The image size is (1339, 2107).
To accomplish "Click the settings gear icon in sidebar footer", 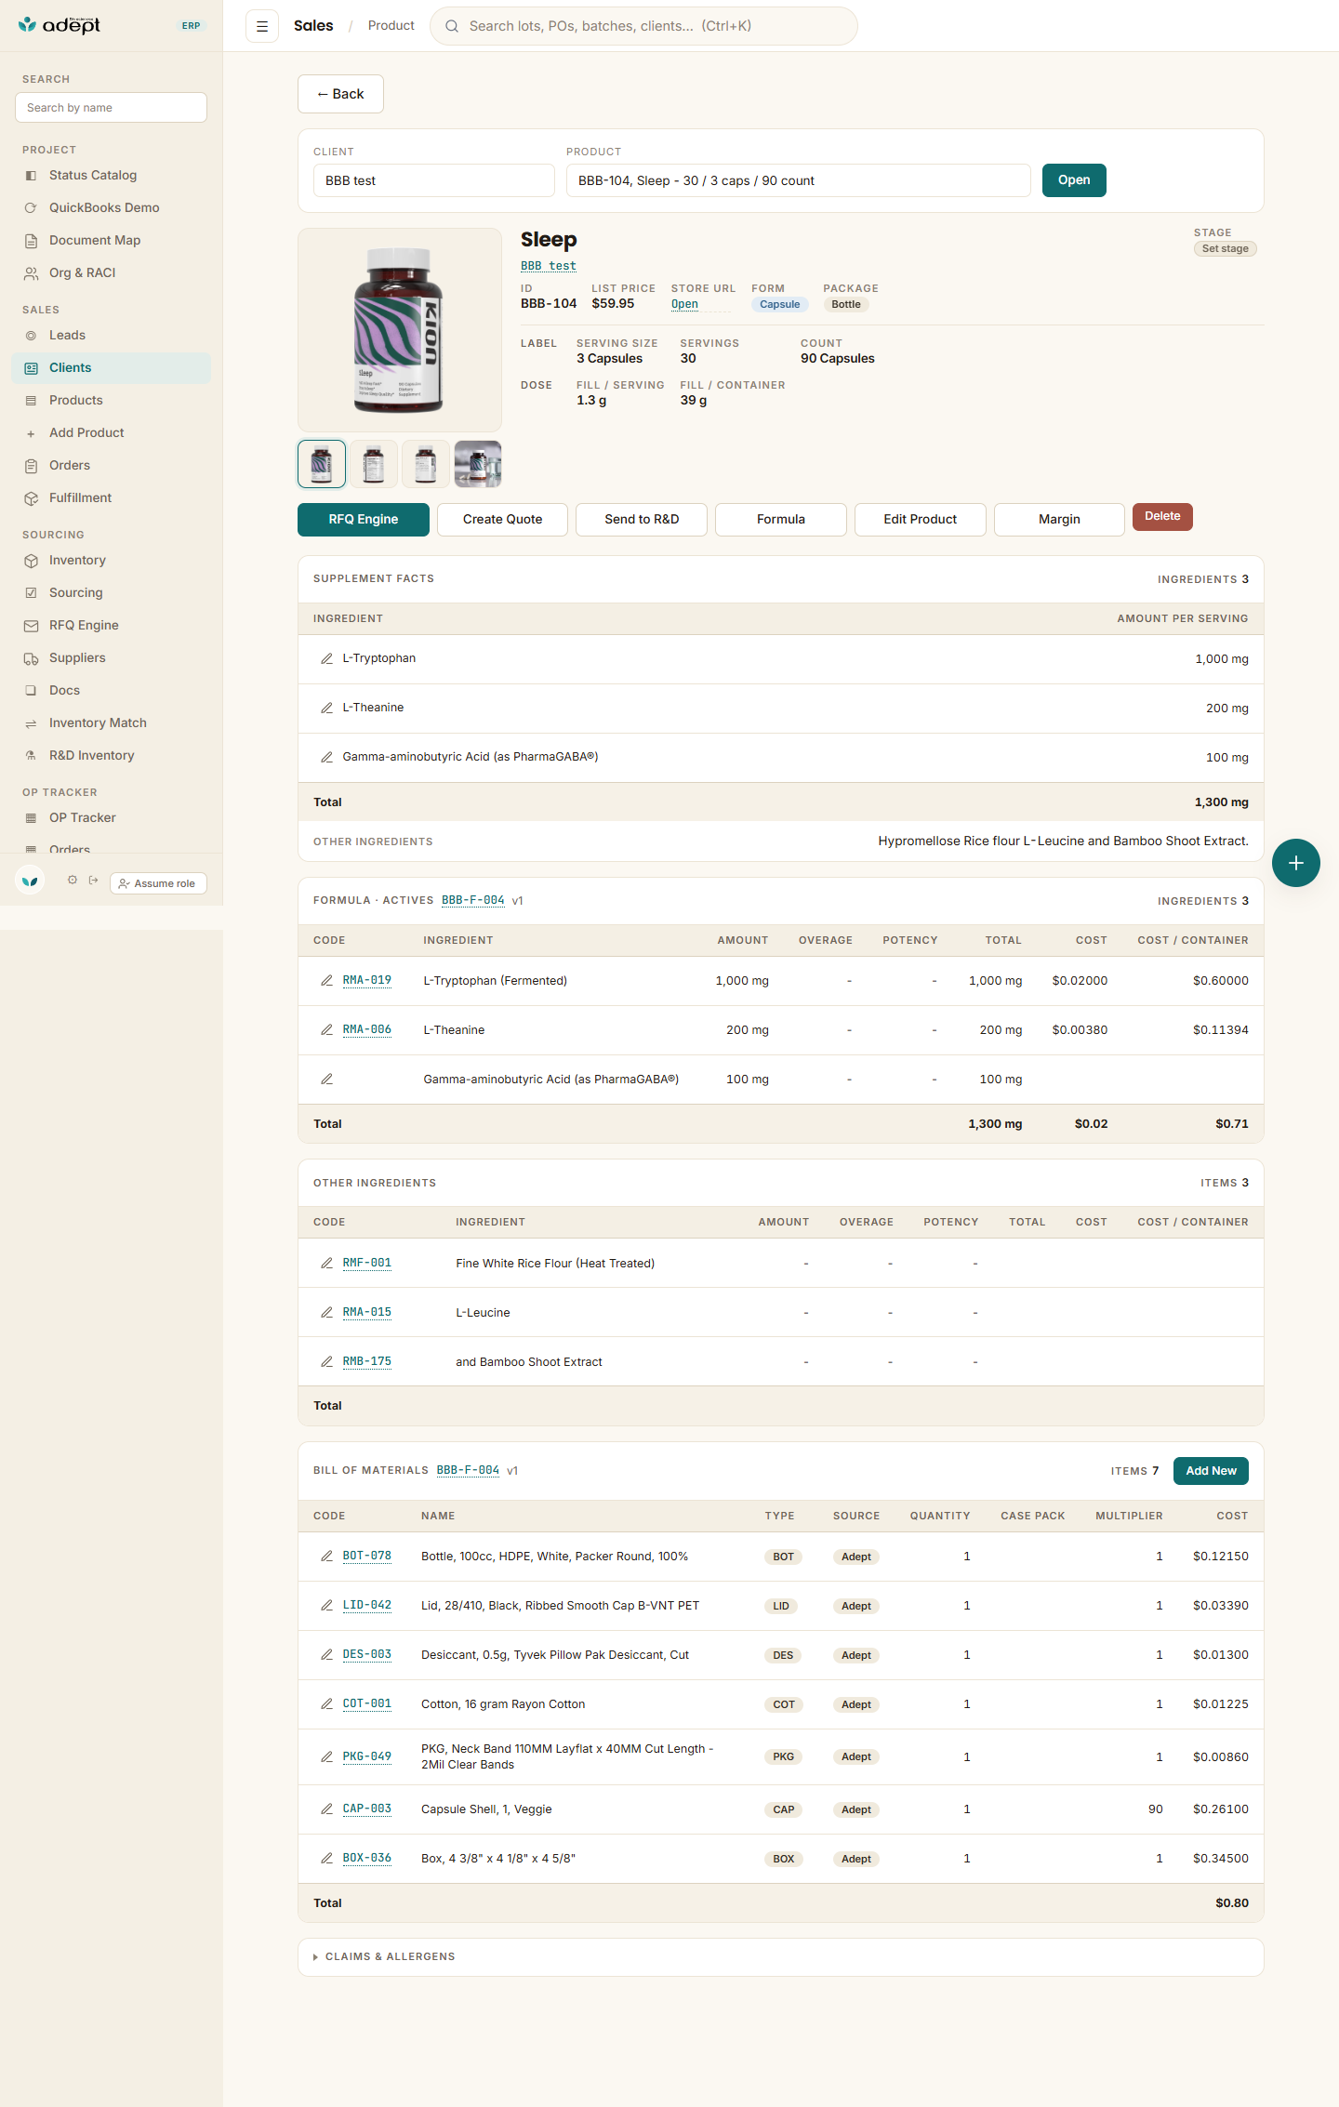I will pos(72,880).
